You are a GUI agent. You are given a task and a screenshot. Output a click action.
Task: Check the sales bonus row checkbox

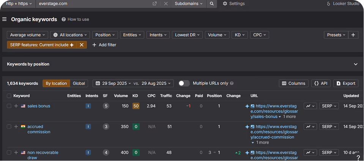coord(9,106)
